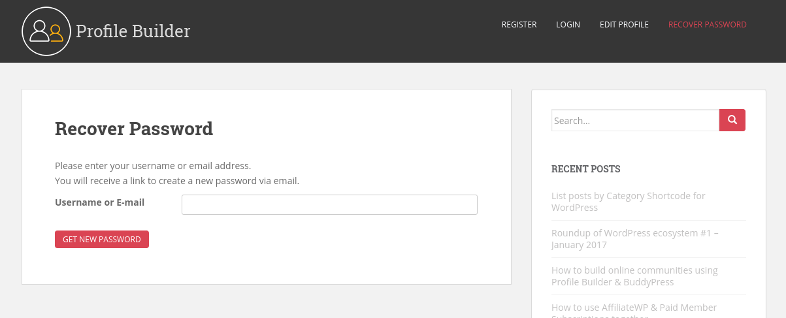Open the AffiliateWP & Paid Member post
This screenshot has width=786, height=318.
(634, 308)
